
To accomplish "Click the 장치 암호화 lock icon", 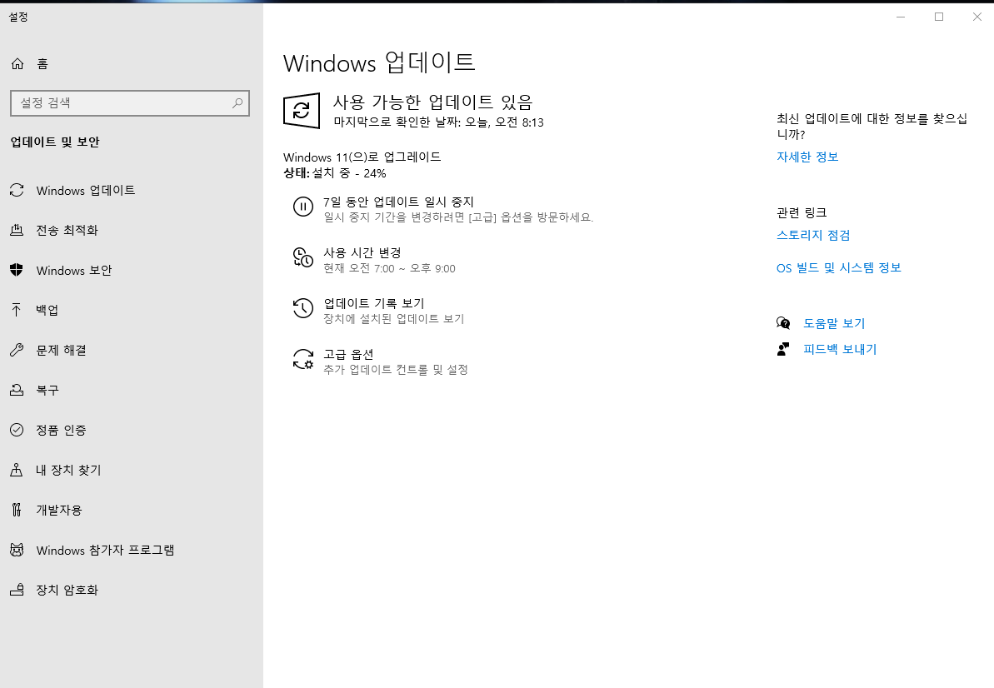I will (17, 590).
